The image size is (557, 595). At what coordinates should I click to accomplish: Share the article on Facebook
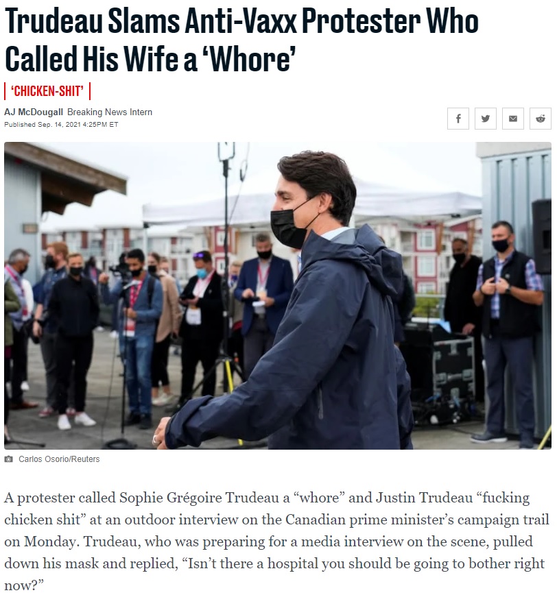pos(458,119)
